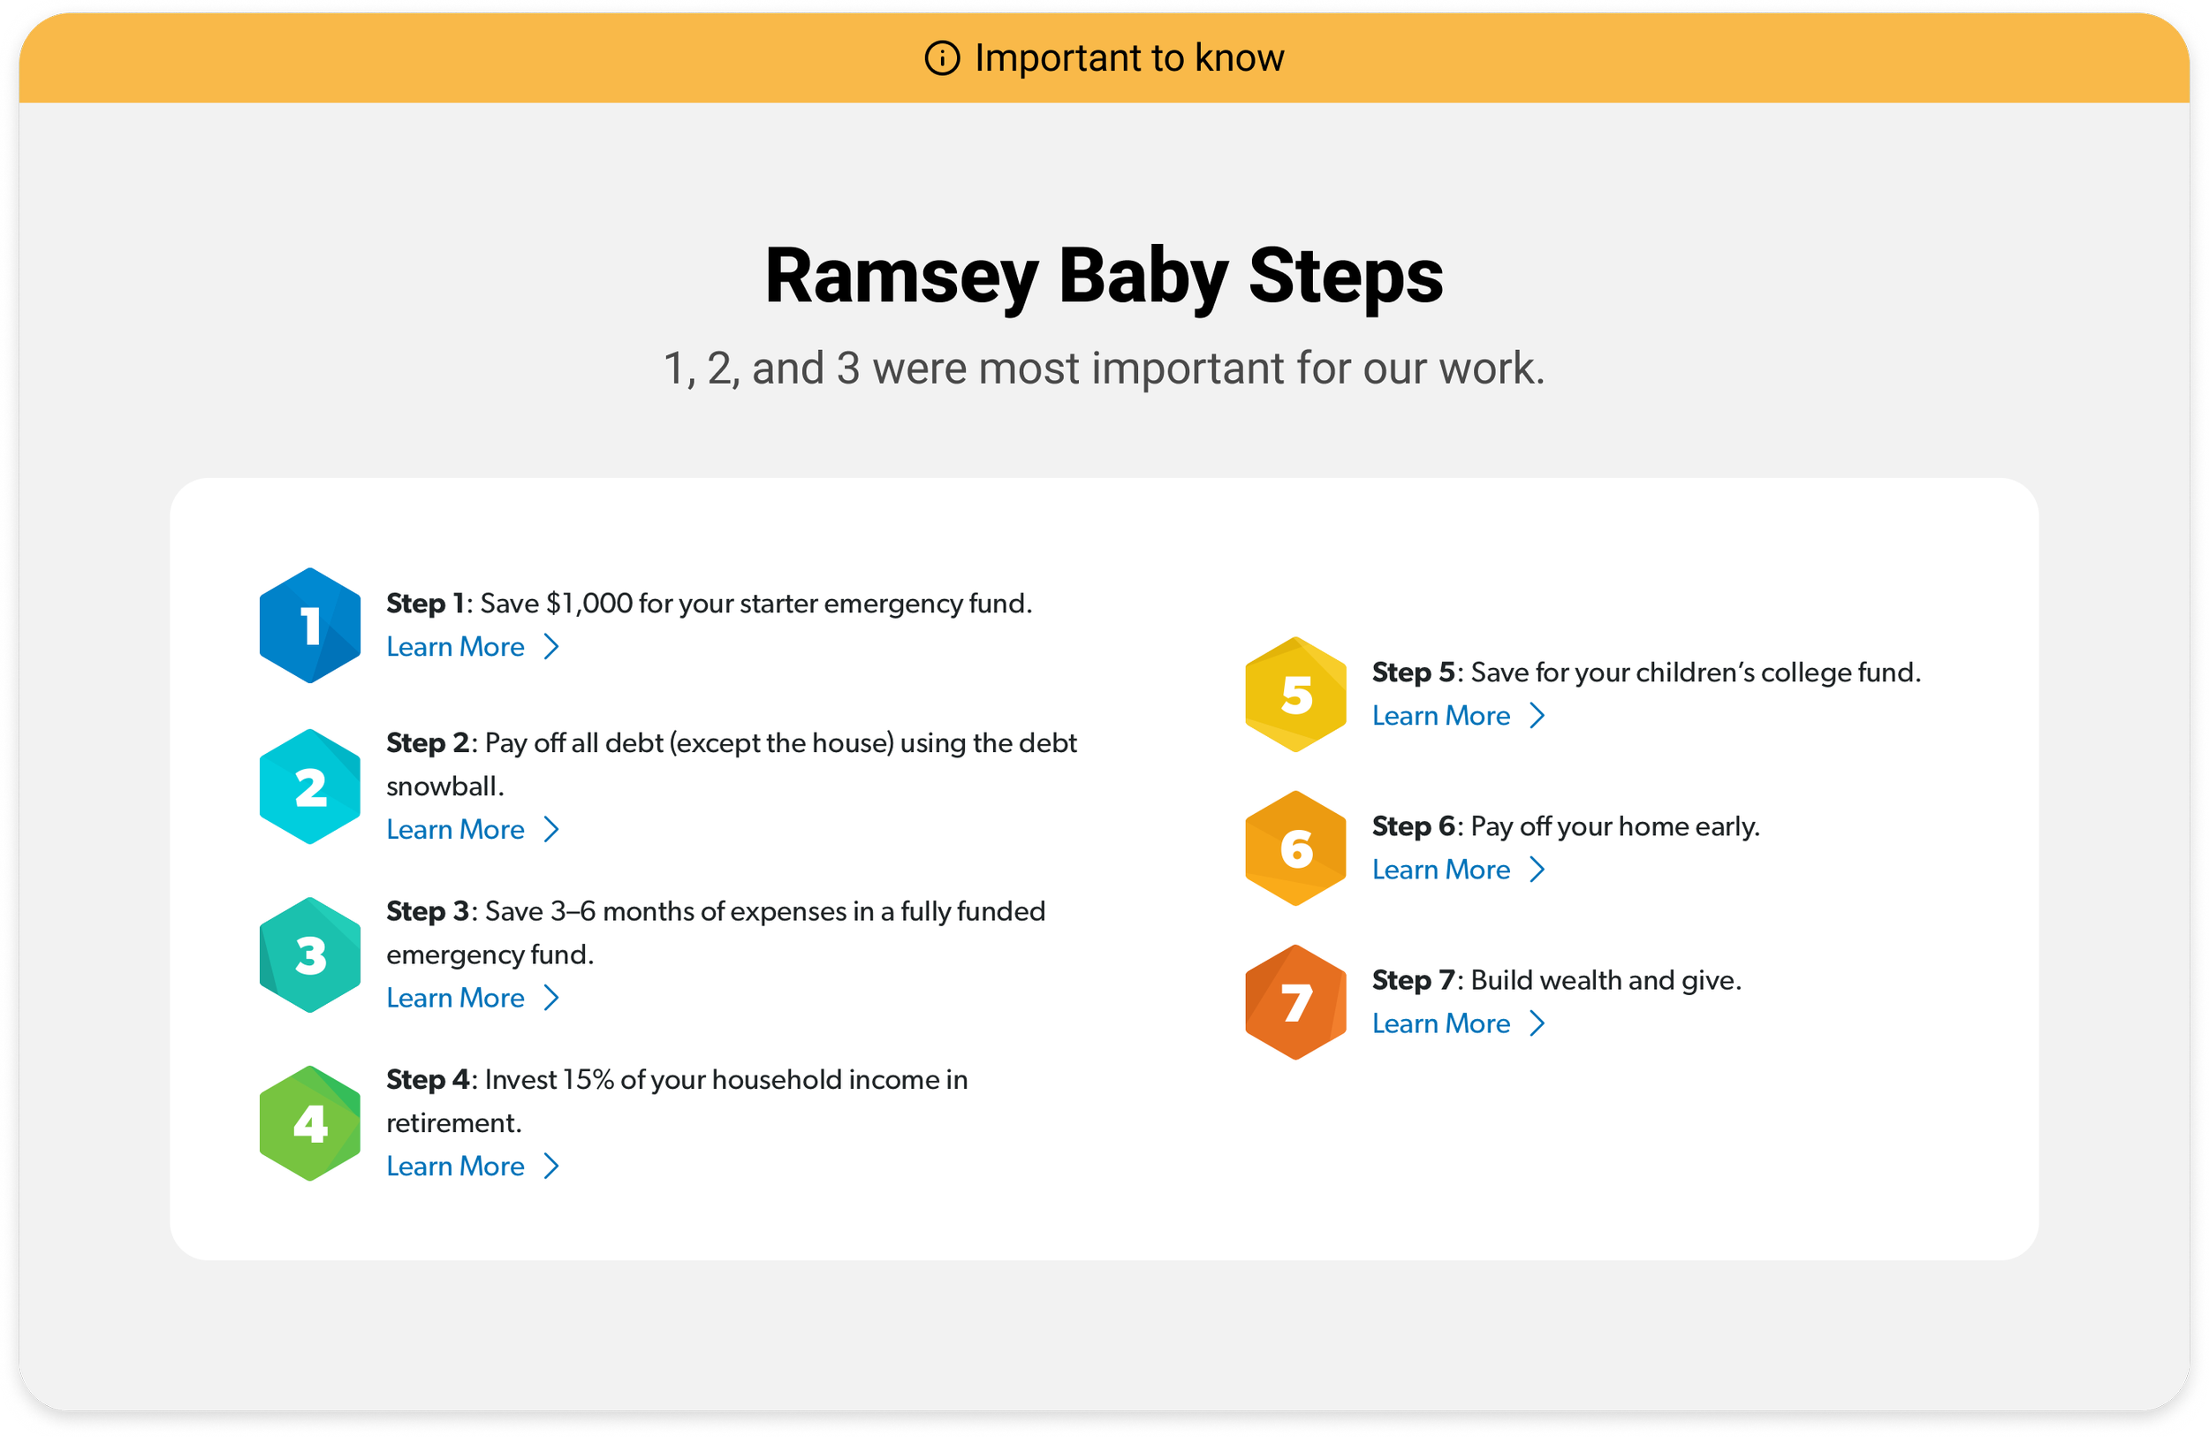Click the chevron after Step 6 Learn More
This screenshot has height=1437, width=2209.
[x=1538, y=870]
